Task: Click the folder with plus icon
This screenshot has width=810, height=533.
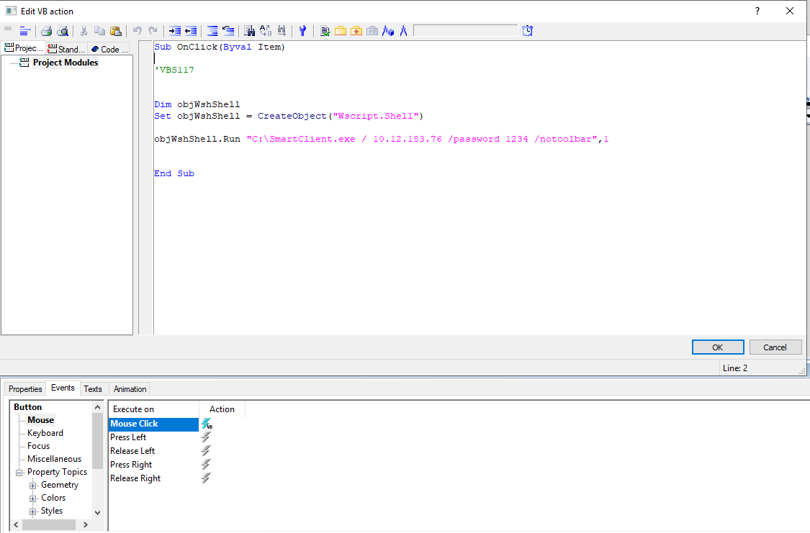Action: pyautogui.click(x=356, y=31)
